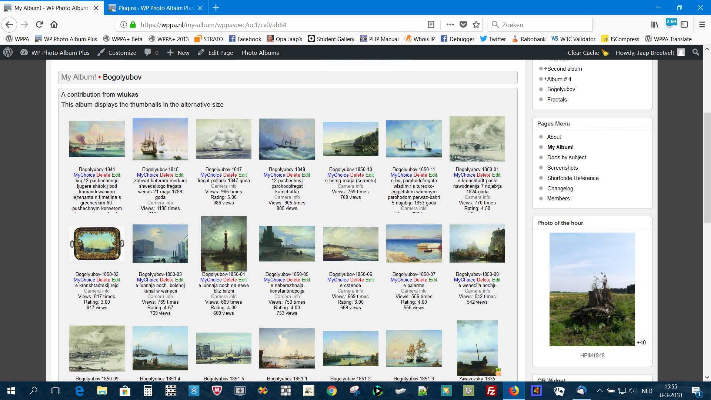Open the Facebook bookmark
The image size is (711, 400).
click(245, 39)
